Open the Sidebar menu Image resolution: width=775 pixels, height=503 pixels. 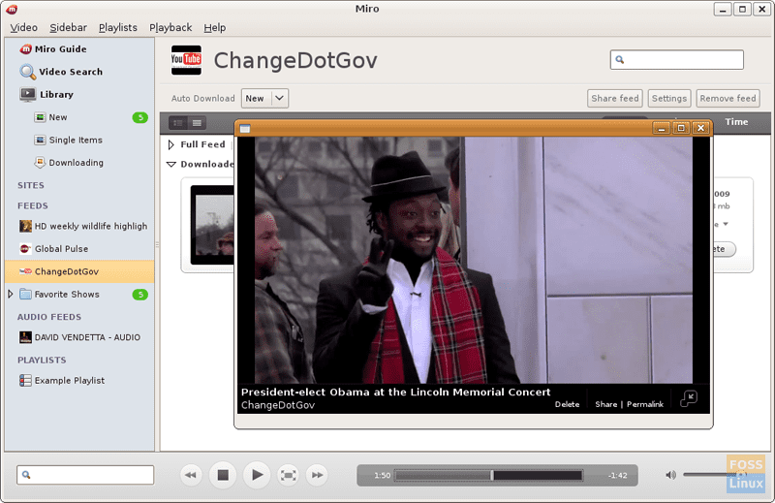[x=68, y=28]
